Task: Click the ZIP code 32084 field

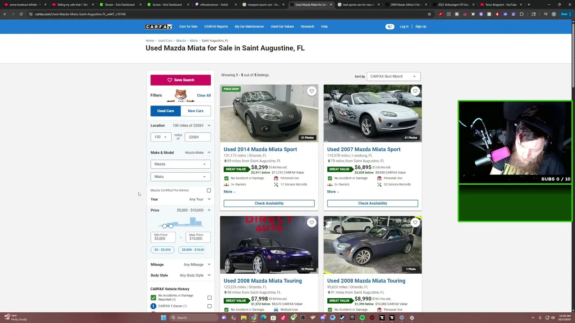Action: pos(198,137)
